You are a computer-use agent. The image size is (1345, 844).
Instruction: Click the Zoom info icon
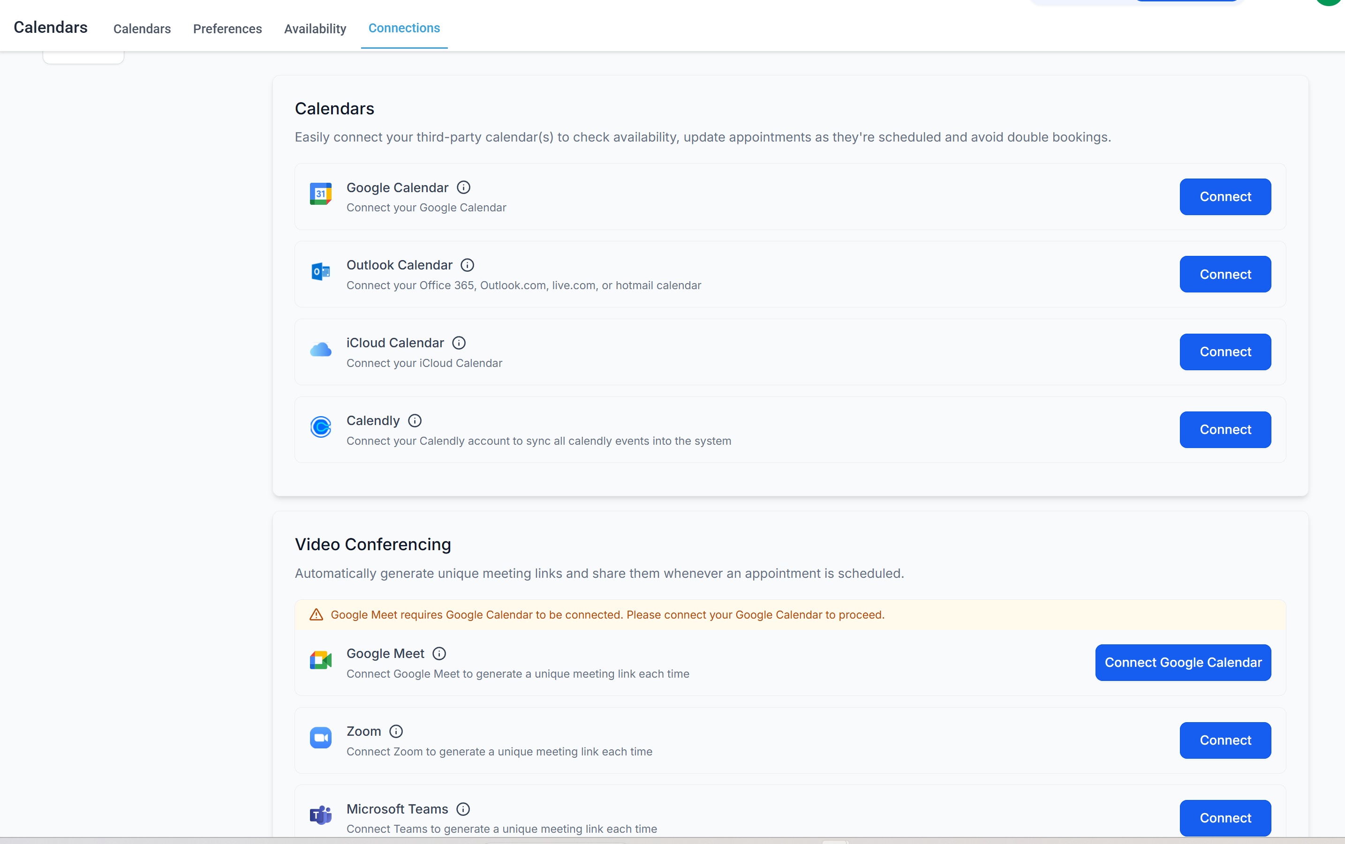click(x=396, y=731)
